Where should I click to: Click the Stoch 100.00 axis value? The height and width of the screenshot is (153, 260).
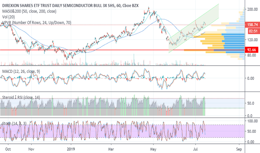pos(252,121)
